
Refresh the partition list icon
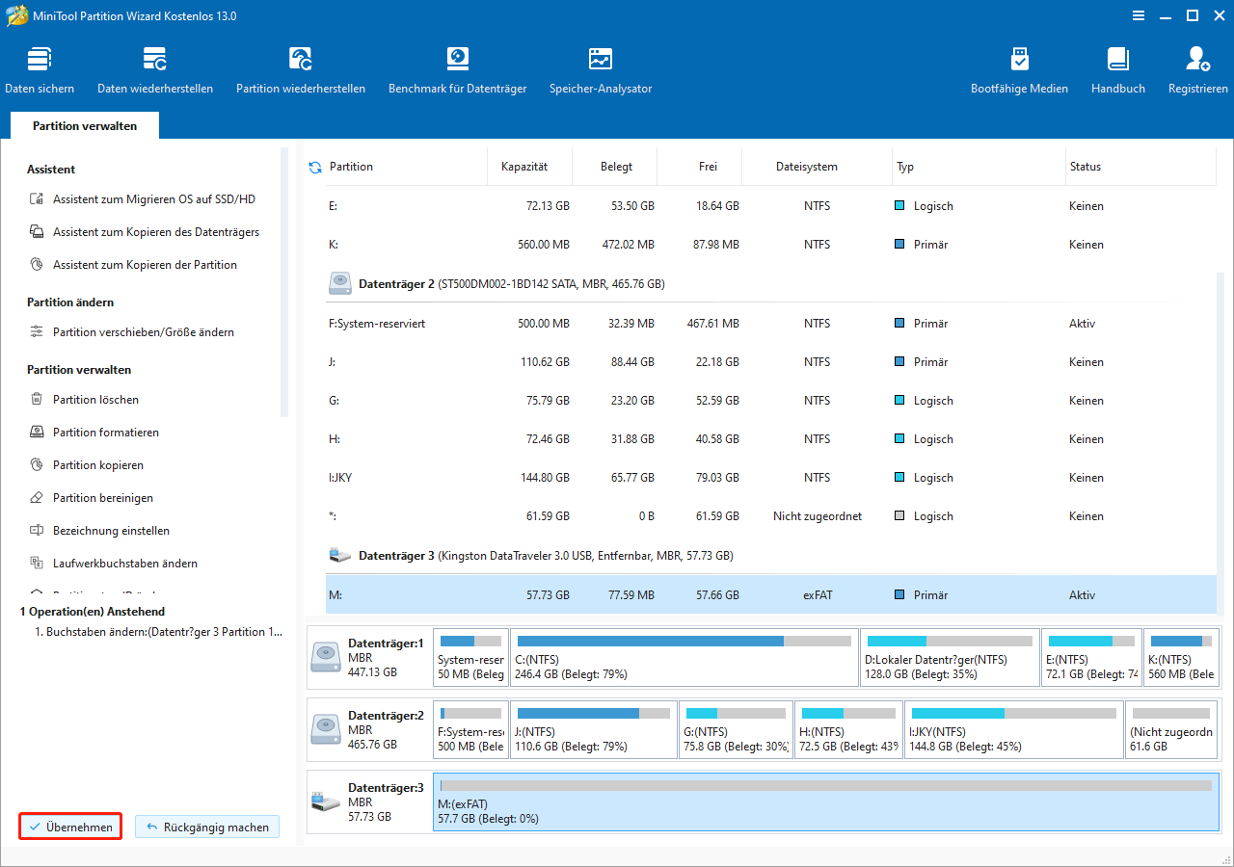pyautogui.click(x=315, y=168)
